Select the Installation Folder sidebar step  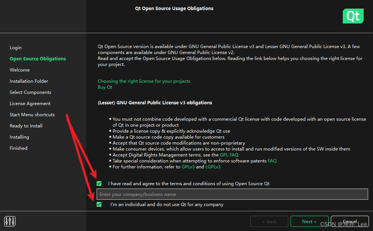[29, 81]
